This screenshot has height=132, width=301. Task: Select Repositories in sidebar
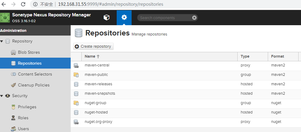(35, 63)
